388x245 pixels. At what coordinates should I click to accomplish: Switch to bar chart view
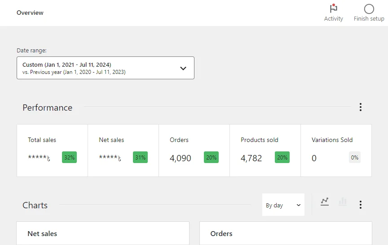pos(343,202)
